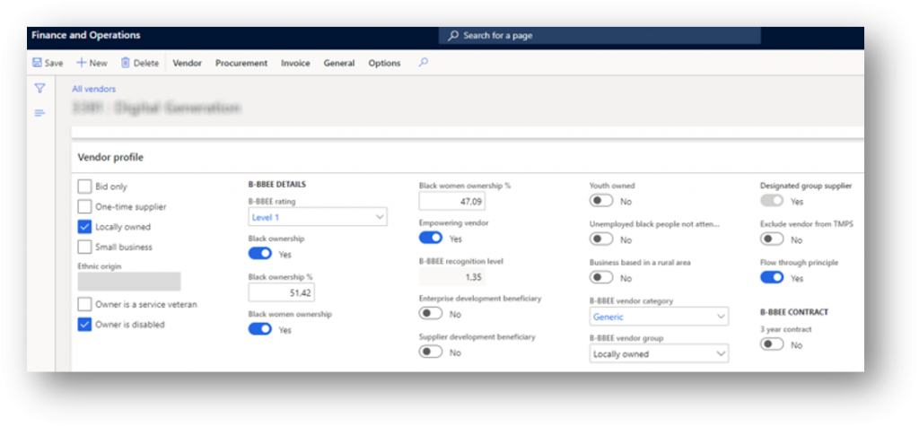Expand the B-BBEE vendor group dropdown
This screenshot has height=426, width=919.
(721, 354)
